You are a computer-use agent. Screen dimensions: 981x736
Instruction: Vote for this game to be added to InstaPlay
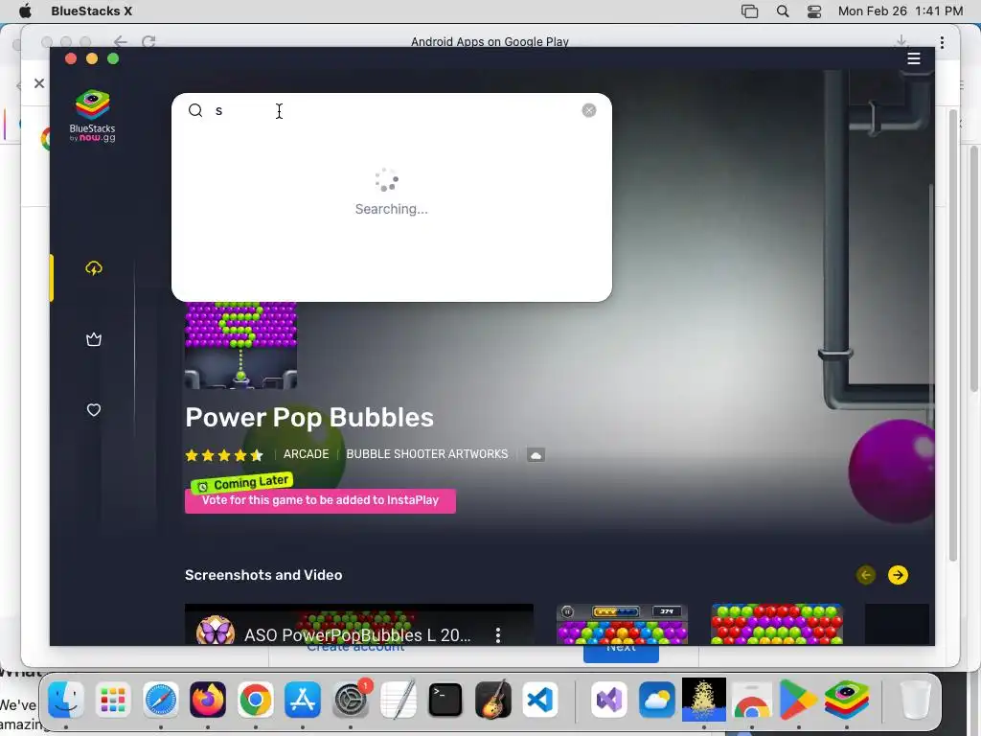point(320,500)
